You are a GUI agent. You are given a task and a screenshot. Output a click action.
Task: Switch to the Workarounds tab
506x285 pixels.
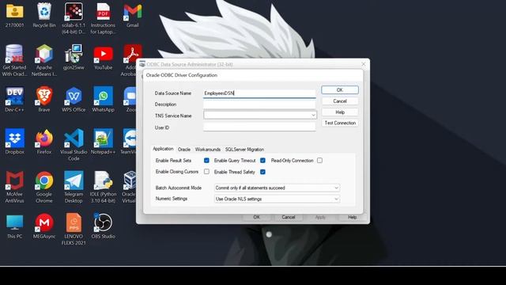click(207, 150)
